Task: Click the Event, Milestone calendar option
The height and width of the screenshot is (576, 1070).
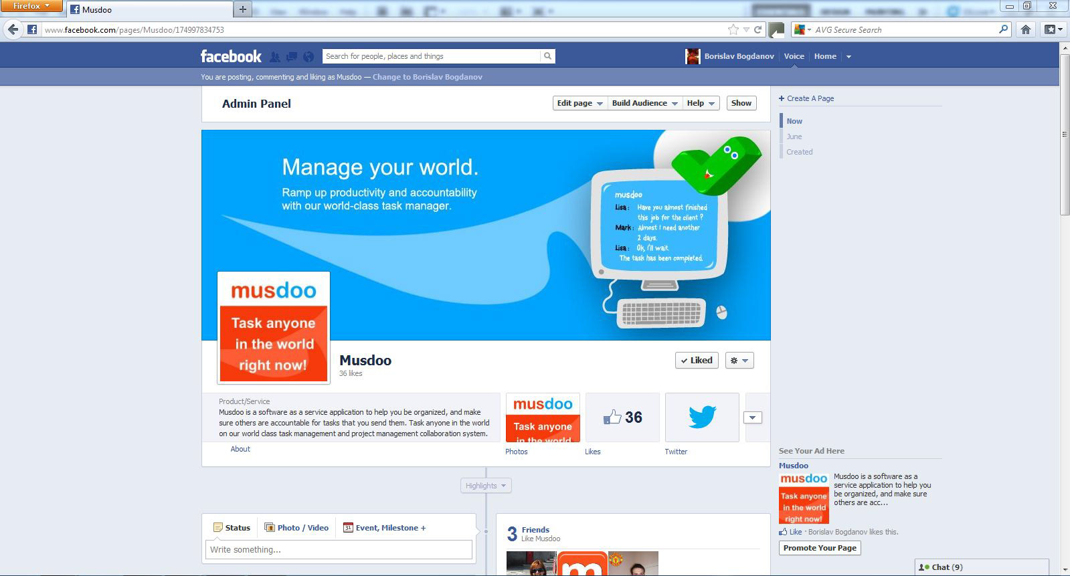Action: coord(384,528)
